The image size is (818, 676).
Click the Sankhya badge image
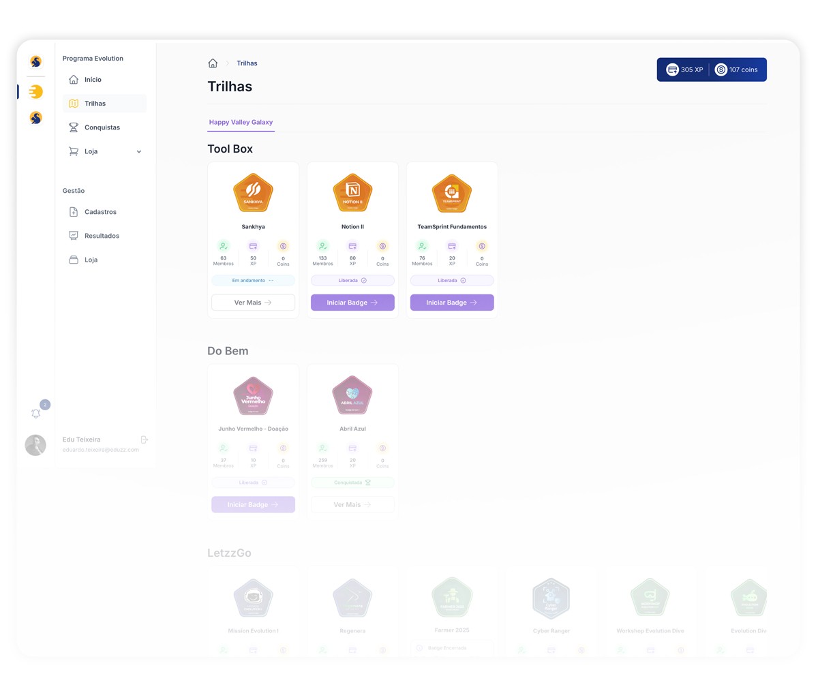tap(253, 193)
